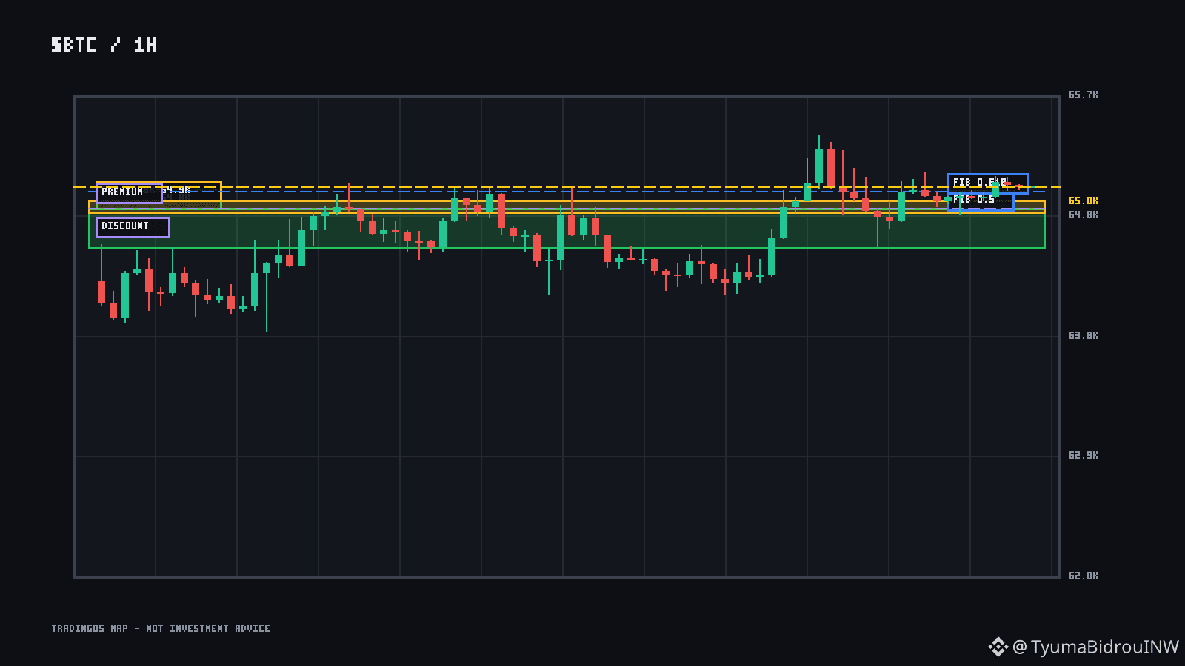Click the 65.7K price axis label
This screenshot has width=1185, height=666.
pos(1083,95)
